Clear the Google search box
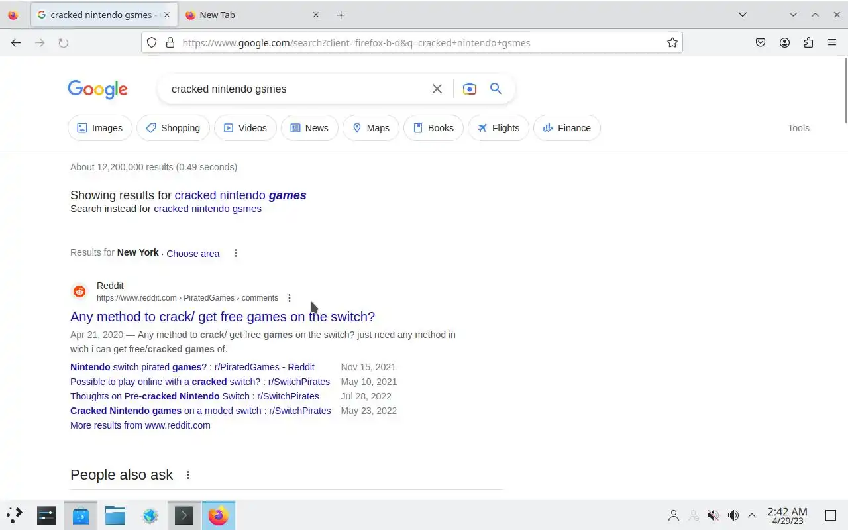This screenshot has width=848, height=530. pos(437,89)
